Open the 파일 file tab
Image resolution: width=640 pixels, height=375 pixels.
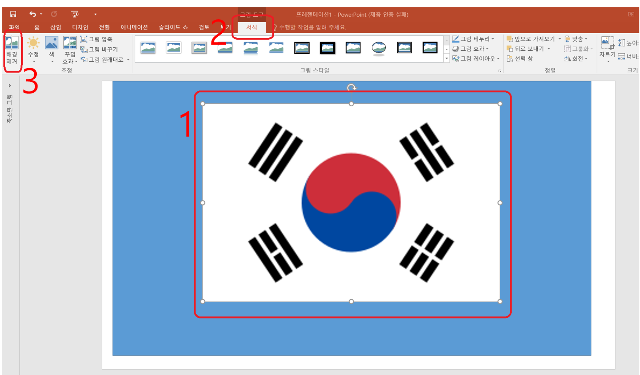pyautogui.click(x=14, y=27)
